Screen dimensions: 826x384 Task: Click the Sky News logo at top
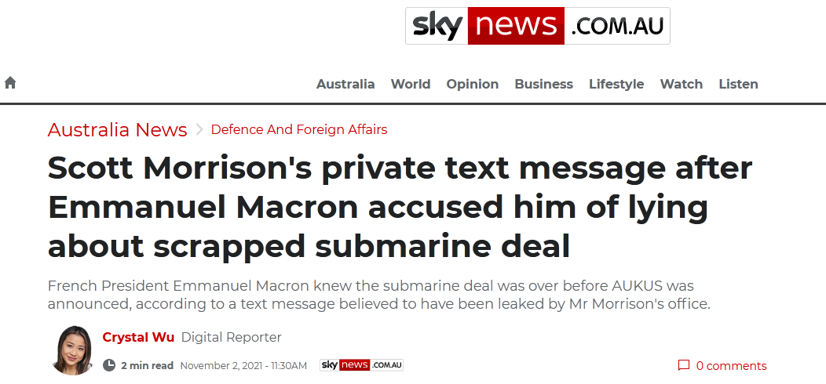[x=538, y=27]
